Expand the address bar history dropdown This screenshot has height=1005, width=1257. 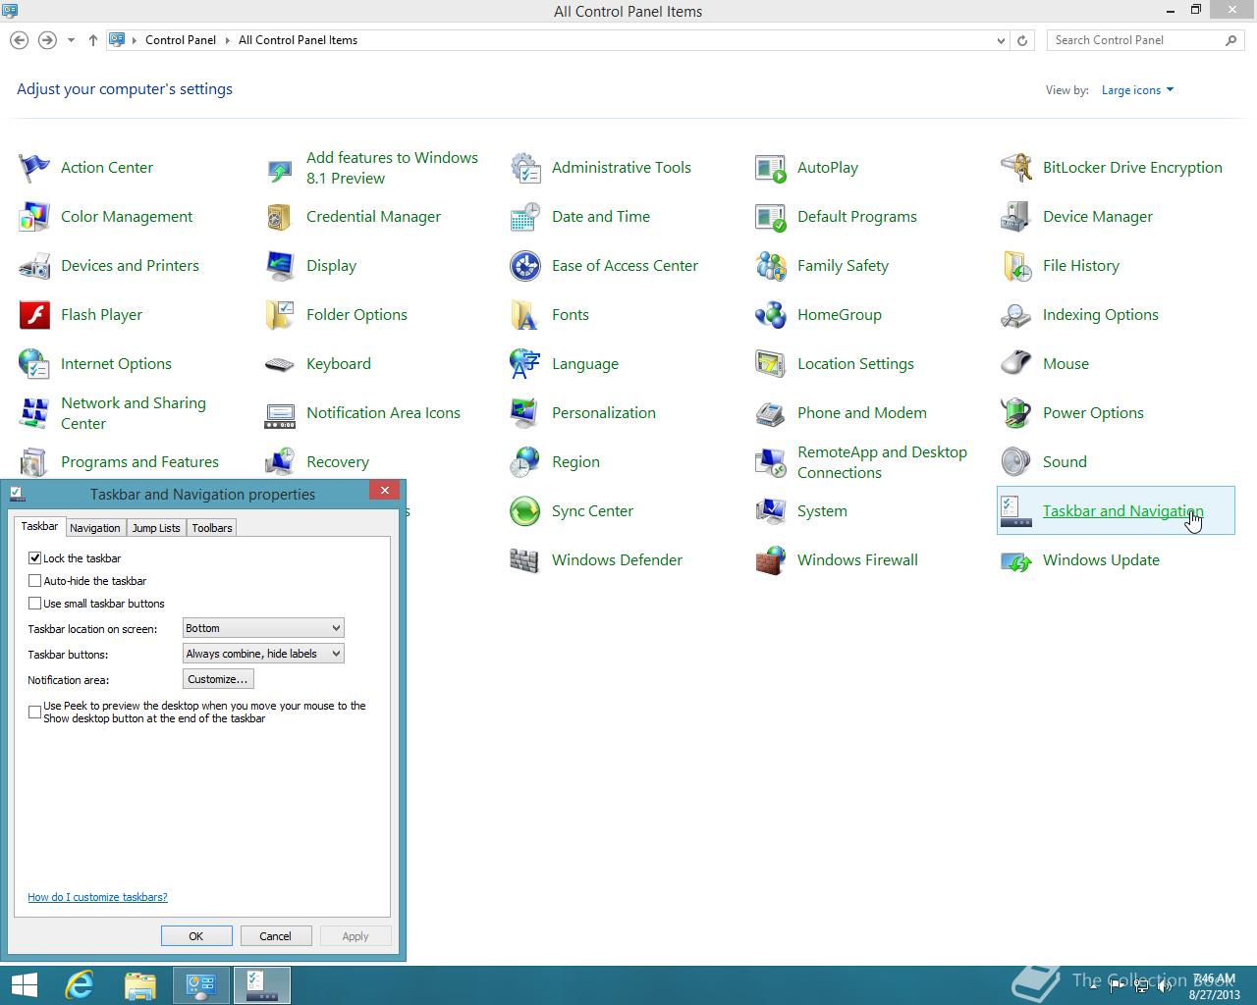1001,40
